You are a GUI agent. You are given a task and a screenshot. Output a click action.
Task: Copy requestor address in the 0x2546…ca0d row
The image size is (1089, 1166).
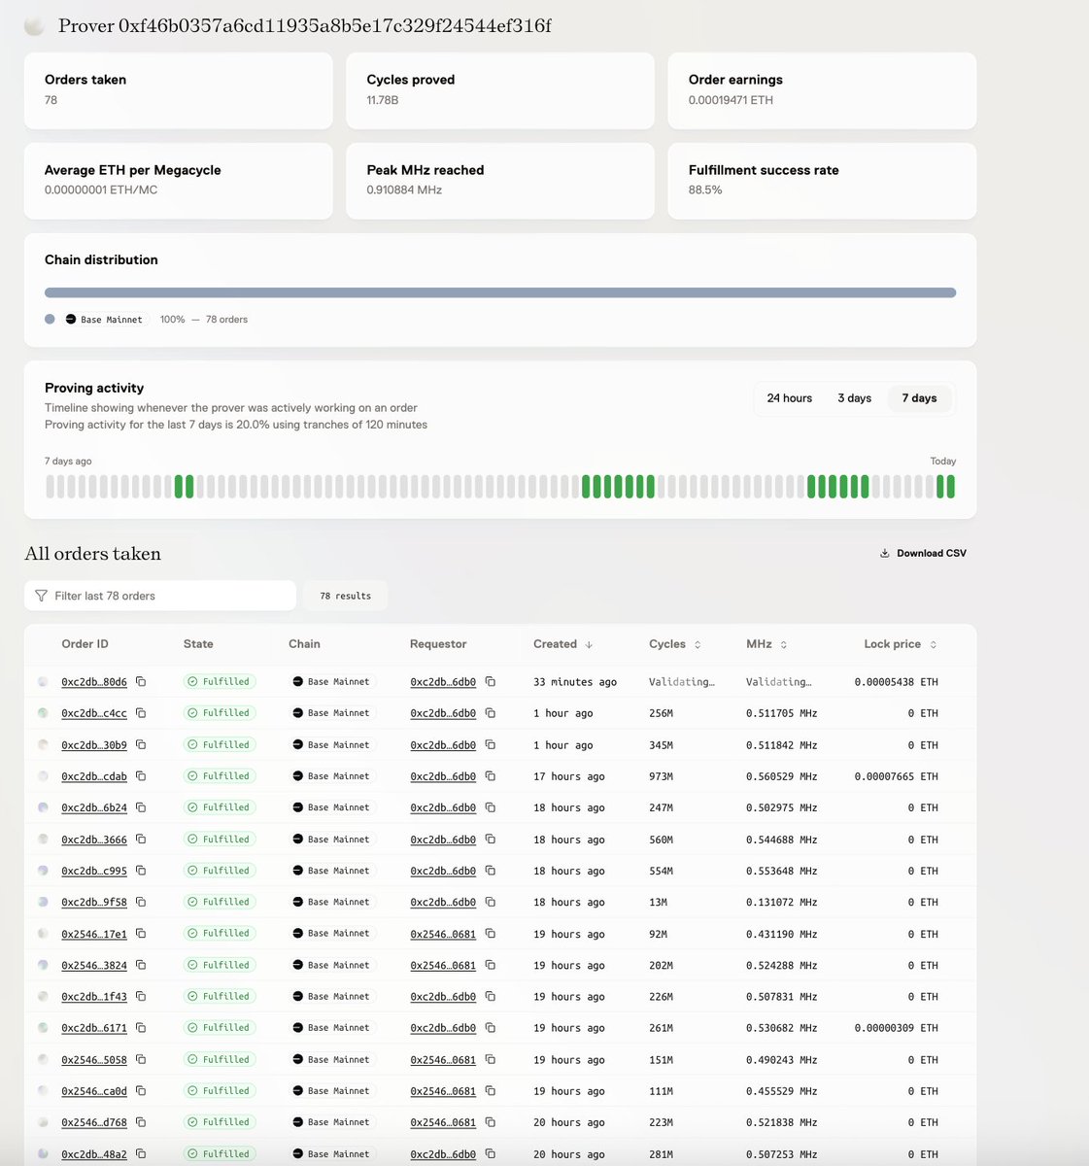pyautogui.click(x=491, y=1091)
